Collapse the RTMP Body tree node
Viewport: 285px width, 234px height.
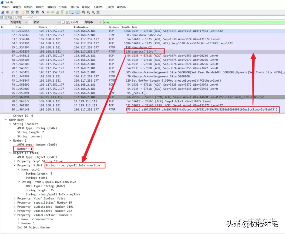[x=6, y=120]
